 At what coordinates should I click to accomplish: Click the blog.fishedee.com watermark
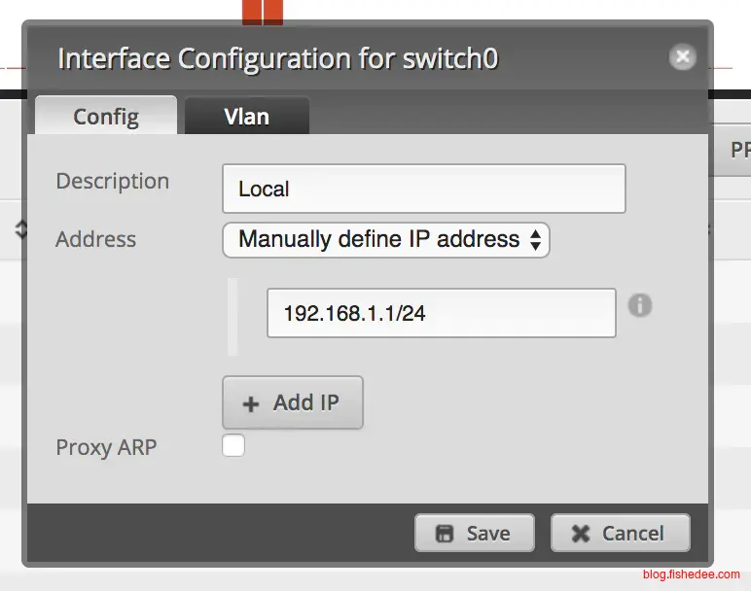(691, 574)
